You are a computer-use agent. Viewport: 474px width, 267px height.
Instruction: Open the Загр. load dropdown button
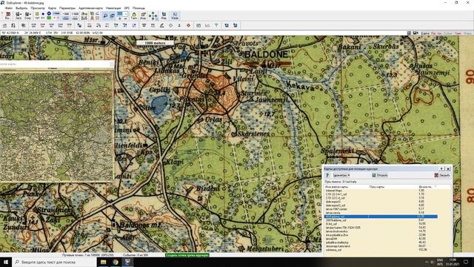point(19,16)
